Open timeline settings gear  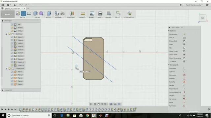[209, 109]
